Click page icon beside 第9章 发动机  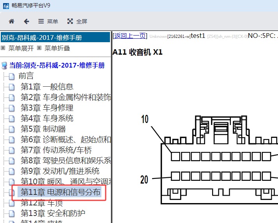[x=12, y=171]
